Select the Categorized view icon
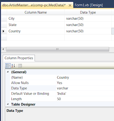 pos(8,66)
